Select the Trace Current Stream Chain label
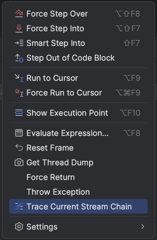The width and height of the screenshot is (157, 240). pos(79,206)
